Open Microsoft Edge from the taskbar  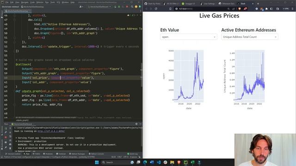pyautogui.click(x=145, y=162)
